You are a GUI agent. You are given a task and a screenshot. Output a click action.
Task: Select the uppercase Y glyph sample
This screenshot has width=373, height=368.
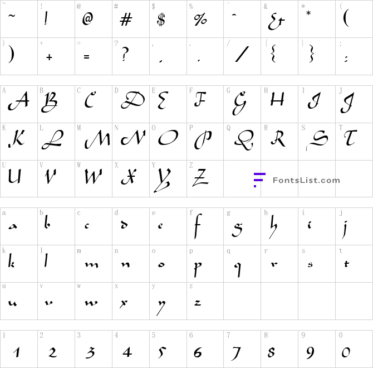(x=162, y=180)
